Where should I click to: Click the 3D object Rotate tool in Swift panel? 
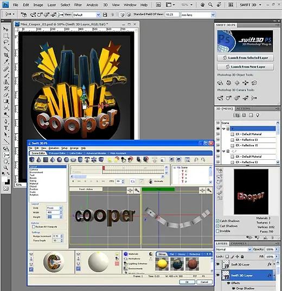(220, 83)
